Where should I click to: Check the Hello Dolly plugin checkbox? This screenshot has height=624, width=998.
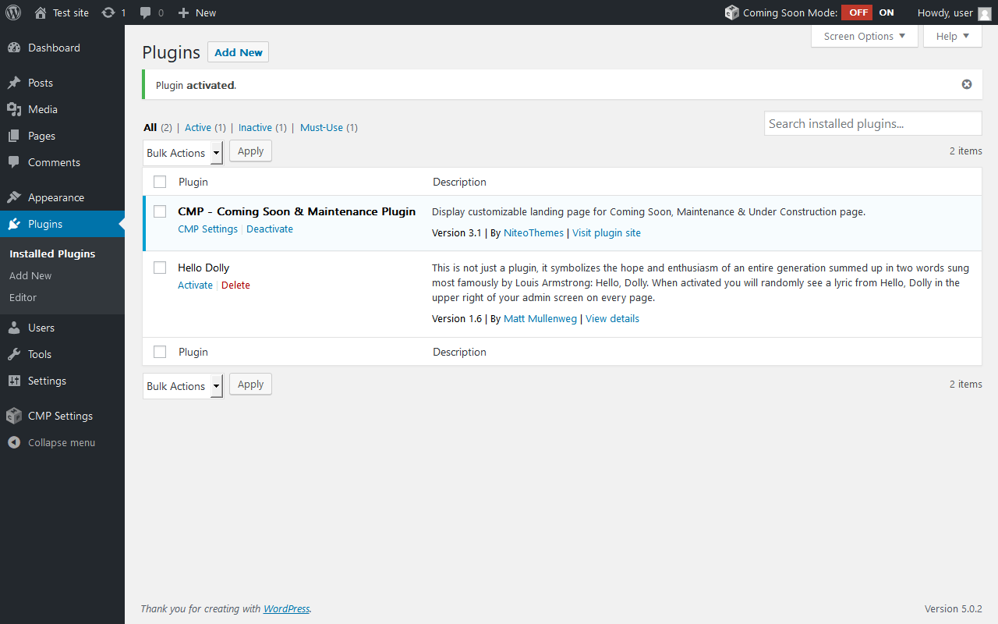[160, 268]
